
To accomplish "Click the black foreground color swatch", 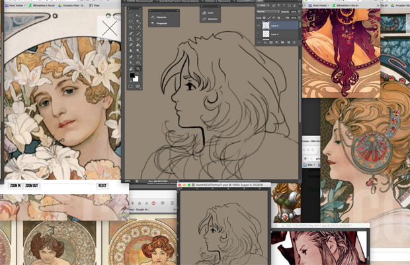I will pos(132,76).
